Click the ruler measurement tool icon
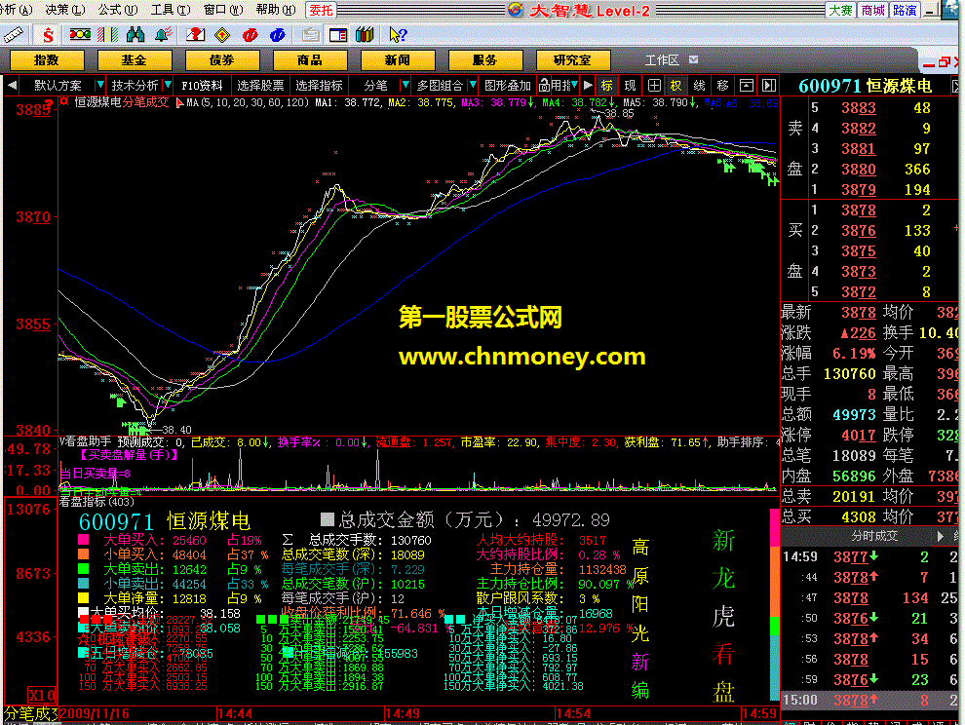The image size is (965, 725). (14, 35)
